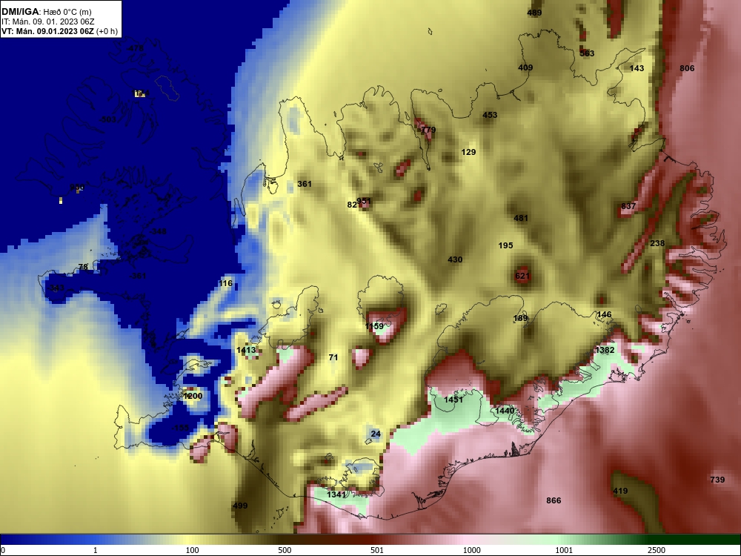741x556 pixels.
Task: Click the -155 value label
Action: coord(180,428)
